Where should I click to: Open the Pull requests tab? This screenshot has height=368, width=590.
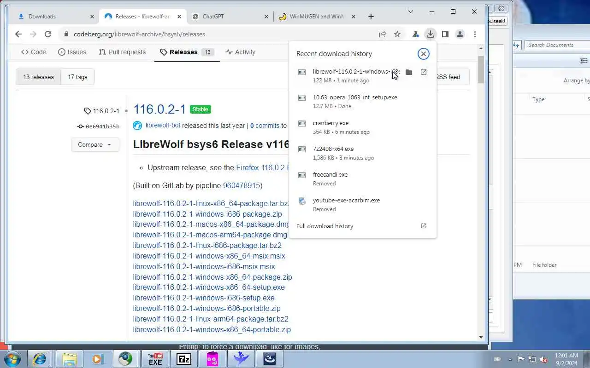pyautogui.click(x=122, y=52)
